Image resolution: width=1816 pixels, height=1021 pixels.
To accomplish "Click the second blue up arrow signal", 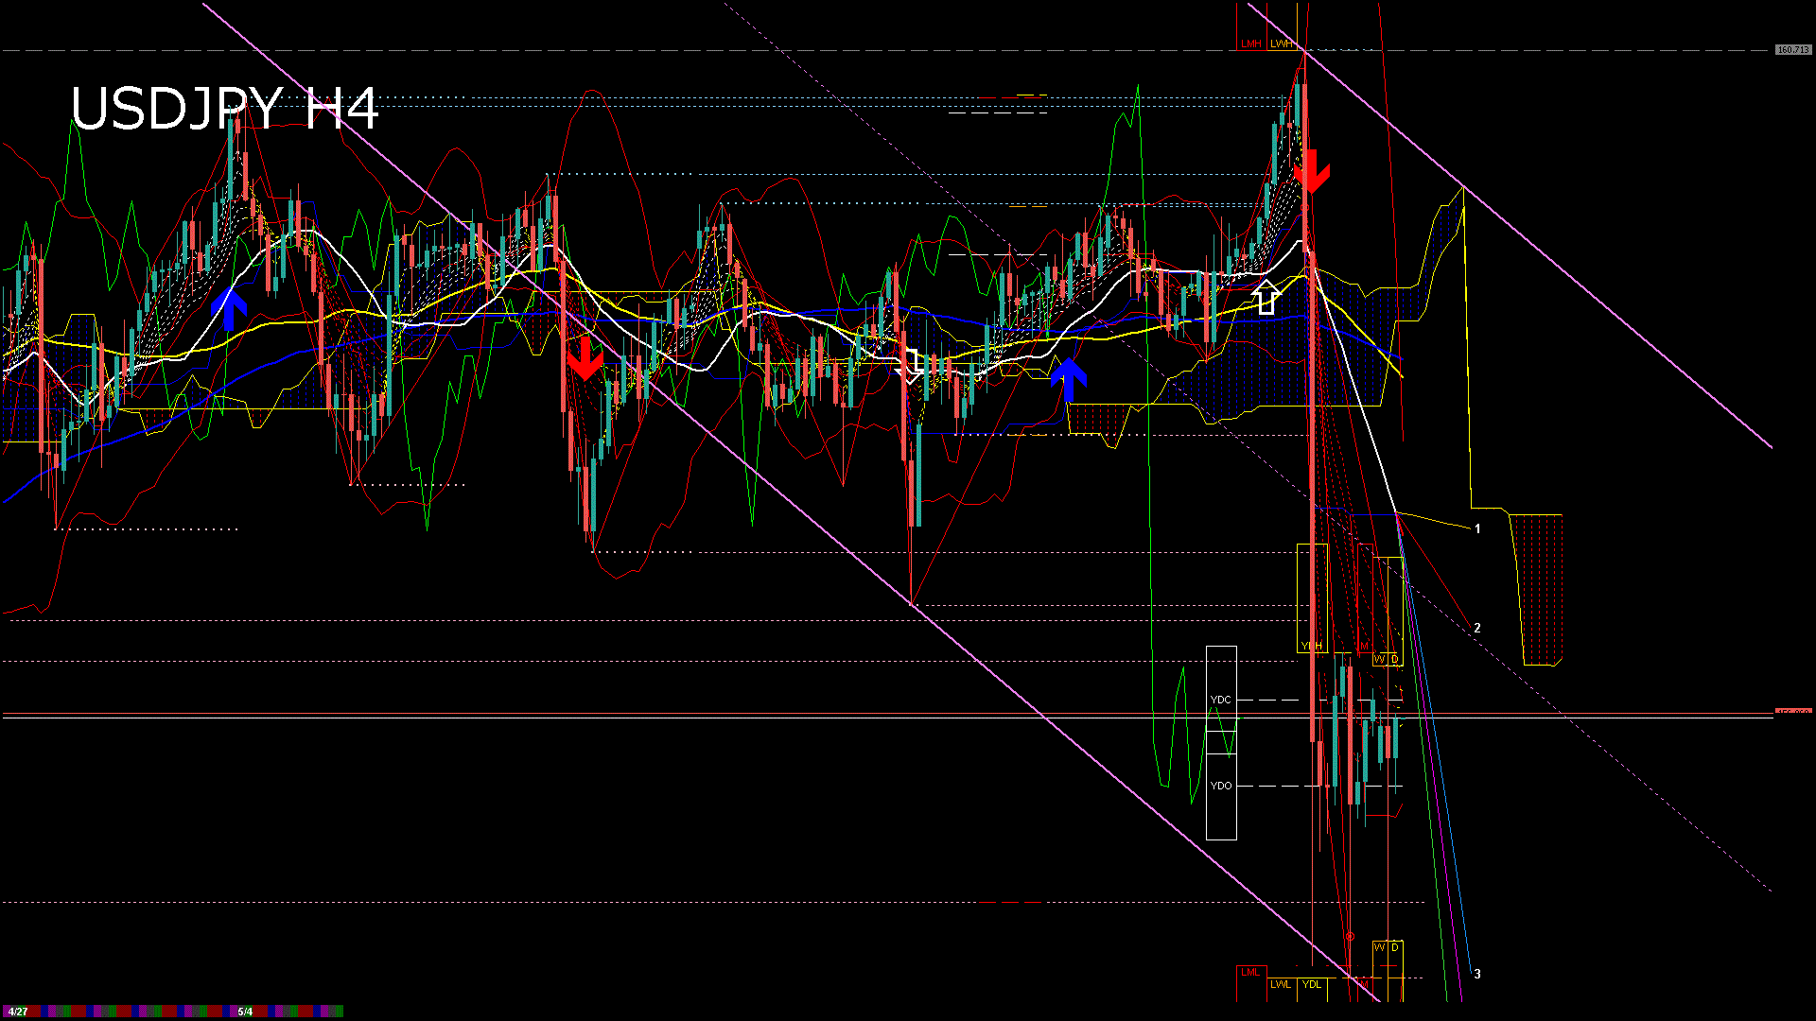I will (x=1069, y=379).
